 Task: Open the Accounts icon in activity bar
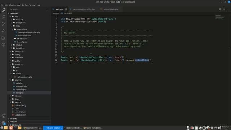pyautogui.click(x=3, y=116)
